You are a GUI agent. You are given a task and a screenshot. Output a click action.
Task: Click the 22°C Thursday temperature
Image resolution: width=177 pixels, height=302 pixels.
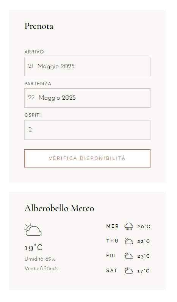[x=144, y=241]
